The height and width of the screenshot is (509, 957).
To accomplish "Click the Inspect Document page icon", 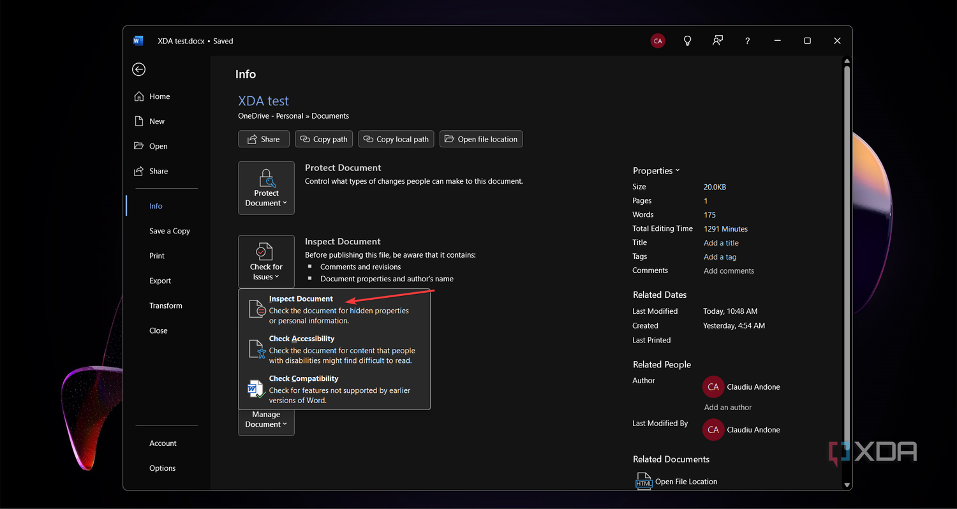I will (256, 309).
